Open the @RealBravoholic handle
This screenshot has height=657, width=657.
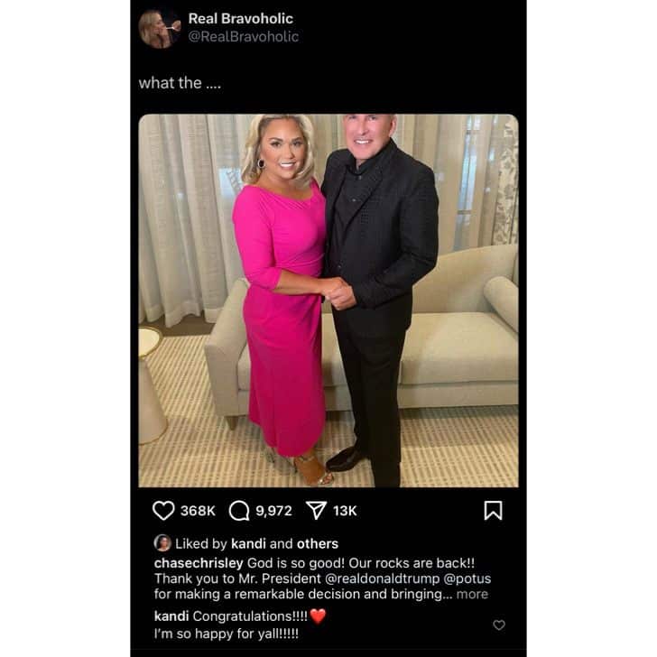(244, 37)
